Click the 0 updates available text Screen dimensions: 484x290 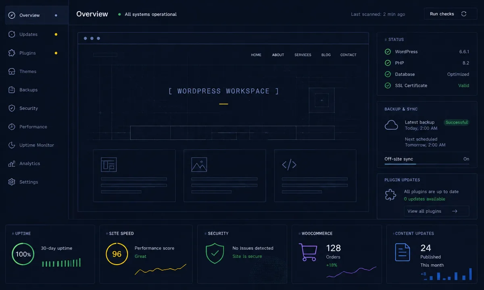[425, 199]
